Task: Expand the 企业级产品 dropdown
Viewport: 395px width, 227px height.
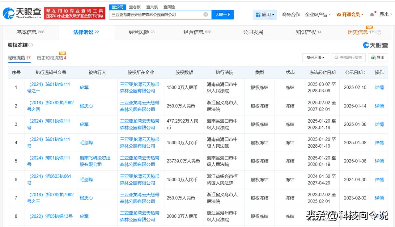Action: (317, 15)
